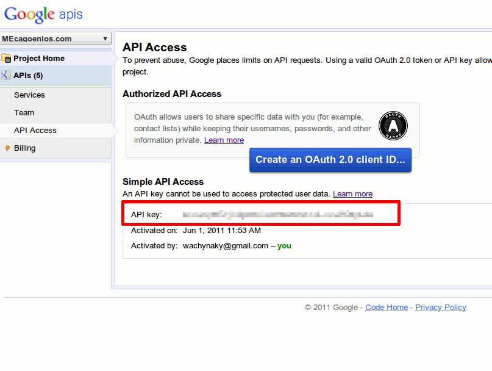
Task: Click the APIs wrench icon
Action: click(x=5, y=76)
